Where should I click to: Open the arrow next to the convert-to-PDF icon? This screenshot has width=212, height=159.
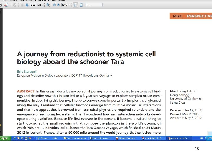[9, 5]
